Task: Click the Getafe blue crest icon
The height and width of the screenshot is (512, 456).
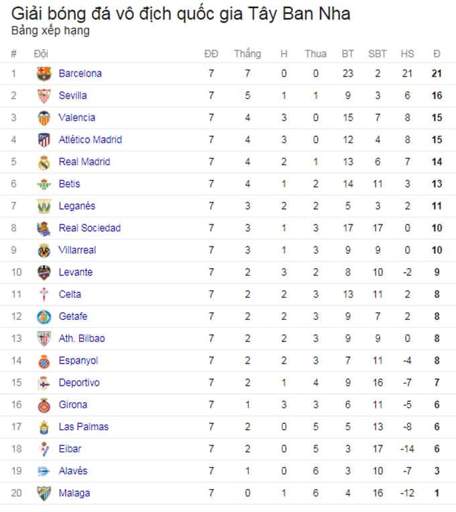Action: [x=44, y=316]
